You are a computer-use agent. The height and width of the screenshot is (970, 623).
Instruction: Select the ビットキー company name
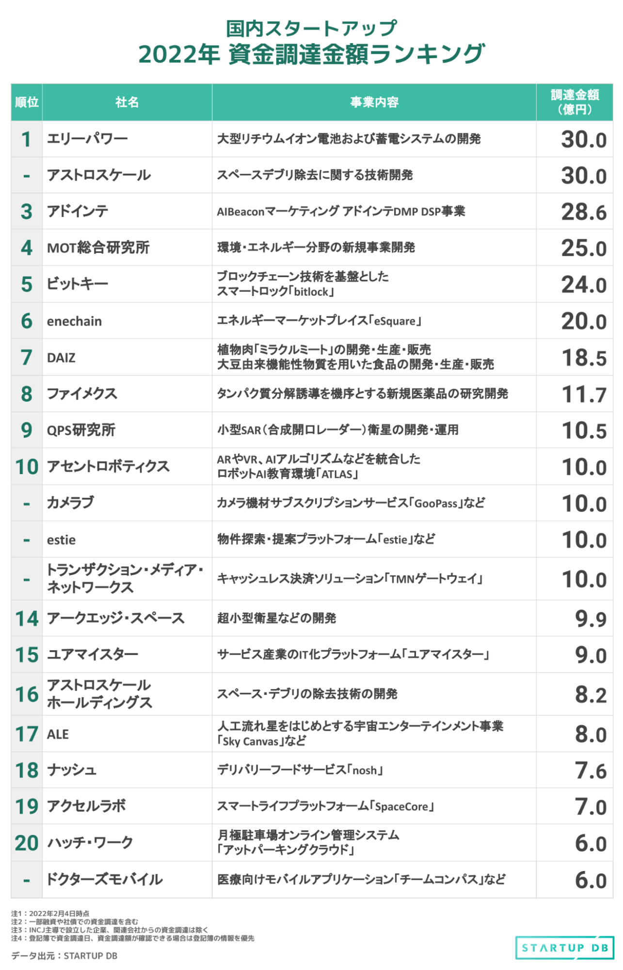(78, 284)
